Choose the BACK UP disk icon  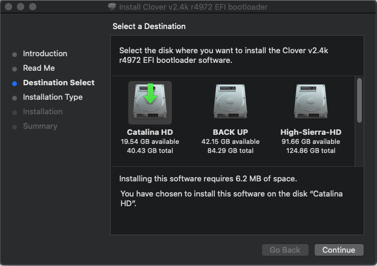click(231, 102)
